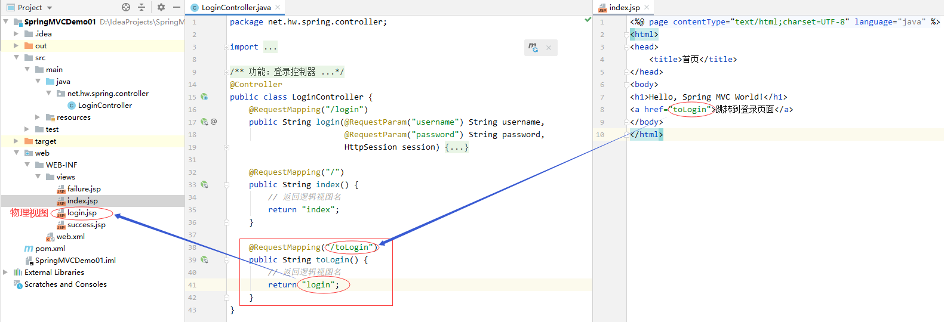Expand the test folder
This screenshot has height=322, width=944.
pos(27,129)
